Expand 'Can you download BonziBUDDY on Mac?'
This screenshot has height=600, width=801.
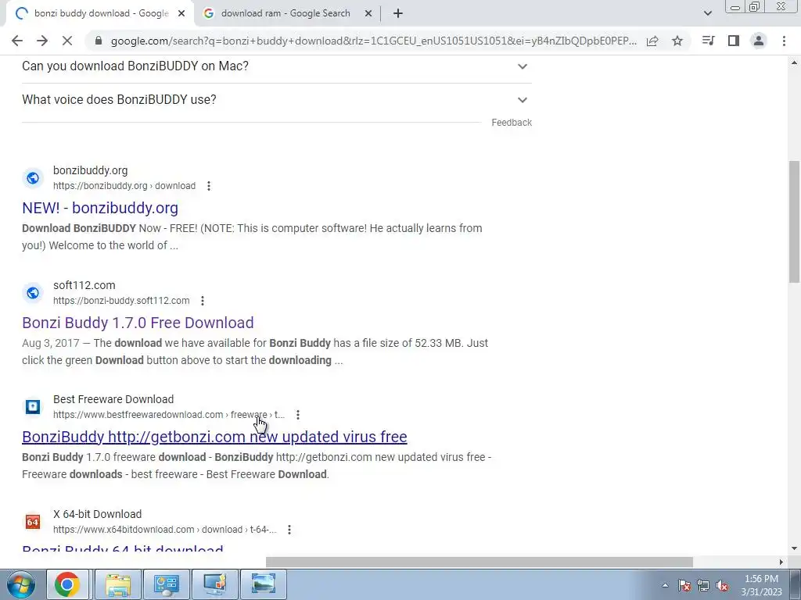pyautogui.click(x=276, y=66)
